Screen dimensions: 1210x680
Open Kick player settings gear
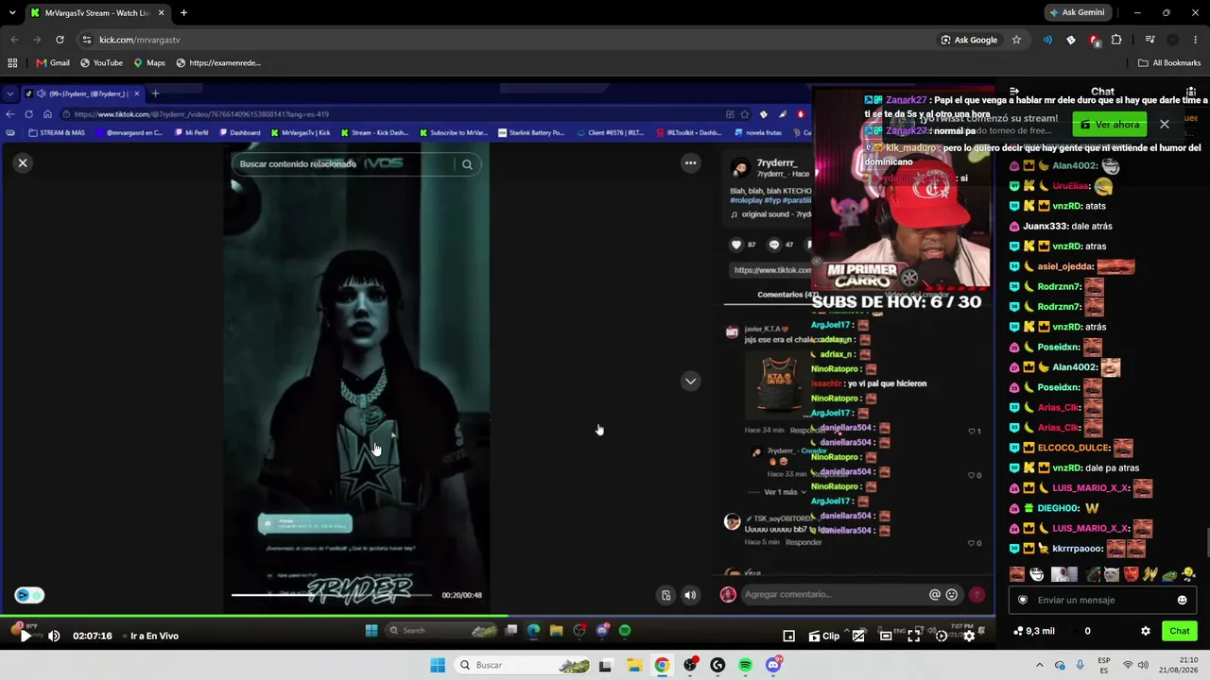969,636
